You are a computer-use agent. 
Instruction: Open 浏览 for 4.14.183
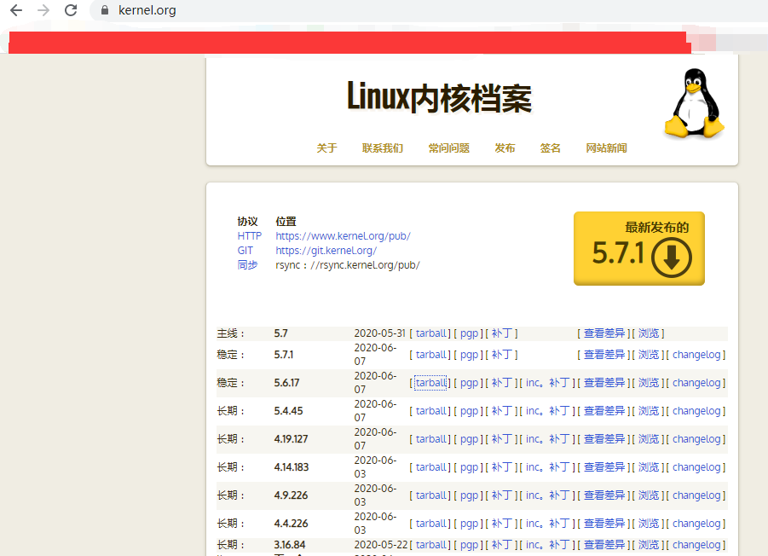pyautogui.click(x=649, y=467)
